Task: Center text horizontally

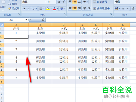Action: pos(75,8)
